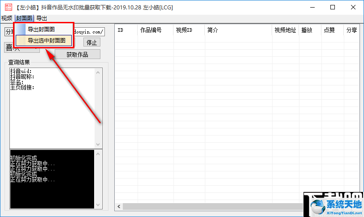Click the 停止 button
The height and width of the screenshot is (217, 364).
(92, 43)
